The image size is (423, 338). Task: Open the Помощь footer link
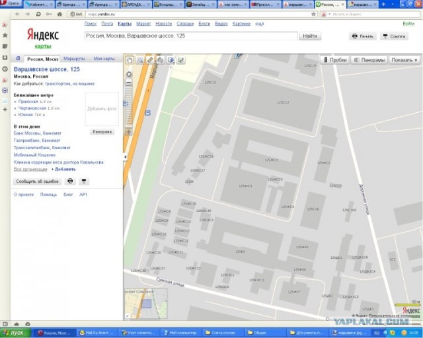pos(48,194)
